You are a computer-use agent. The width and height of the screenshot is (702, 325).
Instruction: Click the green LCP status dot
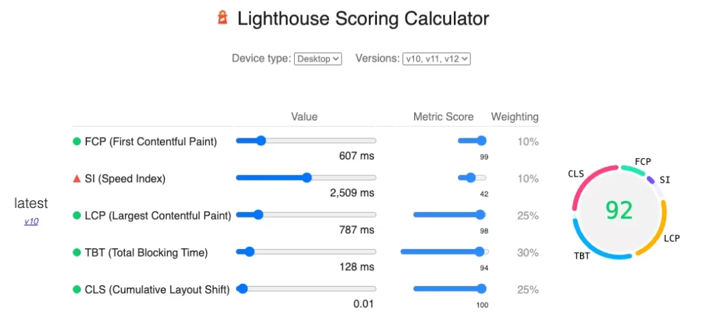pos(77,216)
